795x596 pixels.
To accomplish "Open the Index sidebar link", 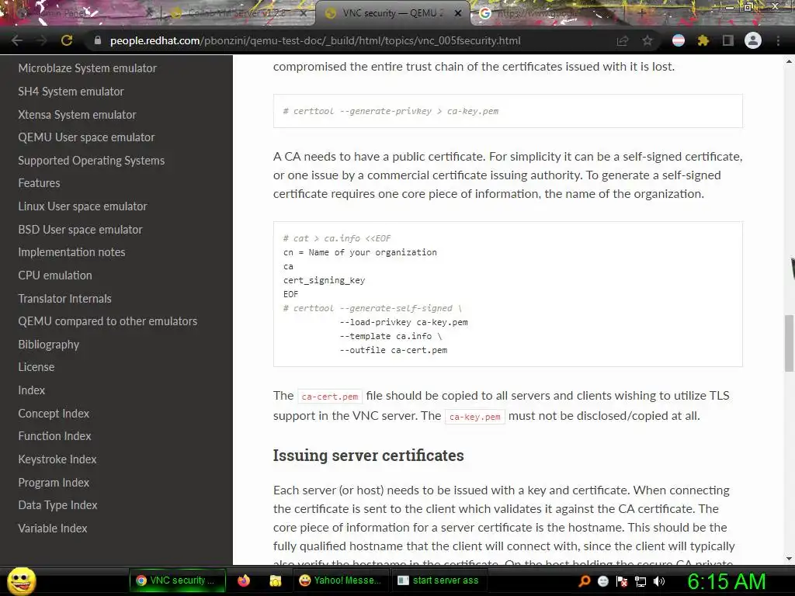I will pyautogui.click(x=31, y=390).
